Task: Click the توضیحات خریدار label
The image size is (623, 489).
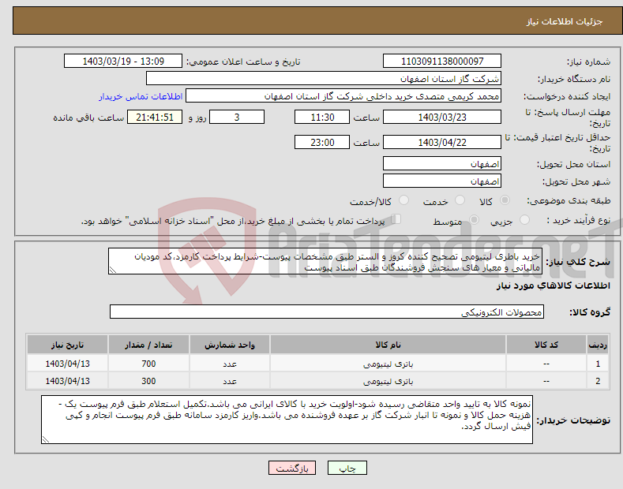Action: 573,420
